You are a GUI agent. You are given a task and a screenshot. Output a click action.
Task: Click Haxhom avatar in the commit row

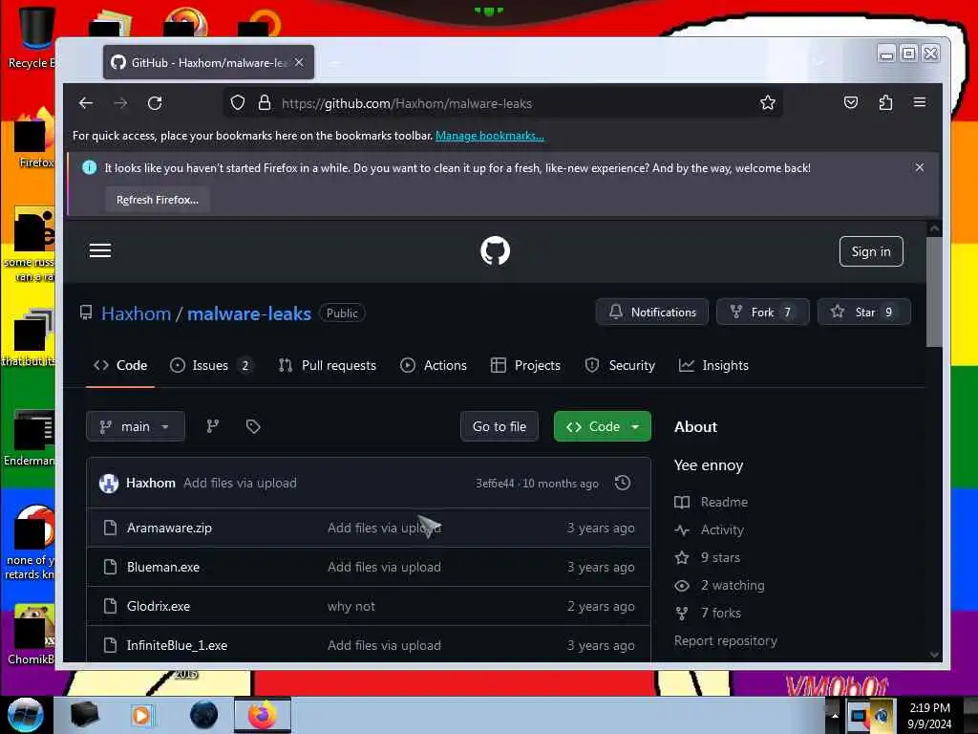109,483
